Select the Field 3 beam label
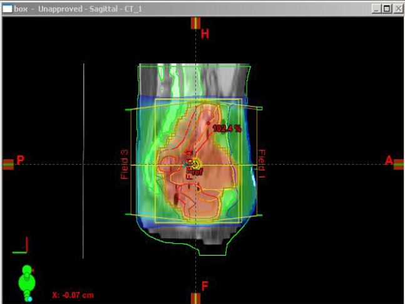The image size is (405, 304). [x=124, y=164]
